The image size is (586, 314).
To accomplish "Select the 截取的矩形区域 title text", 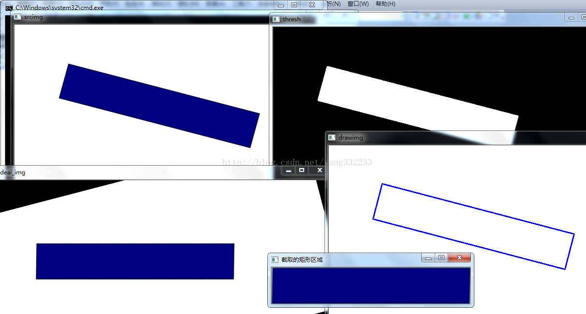I will coord(302,260).
